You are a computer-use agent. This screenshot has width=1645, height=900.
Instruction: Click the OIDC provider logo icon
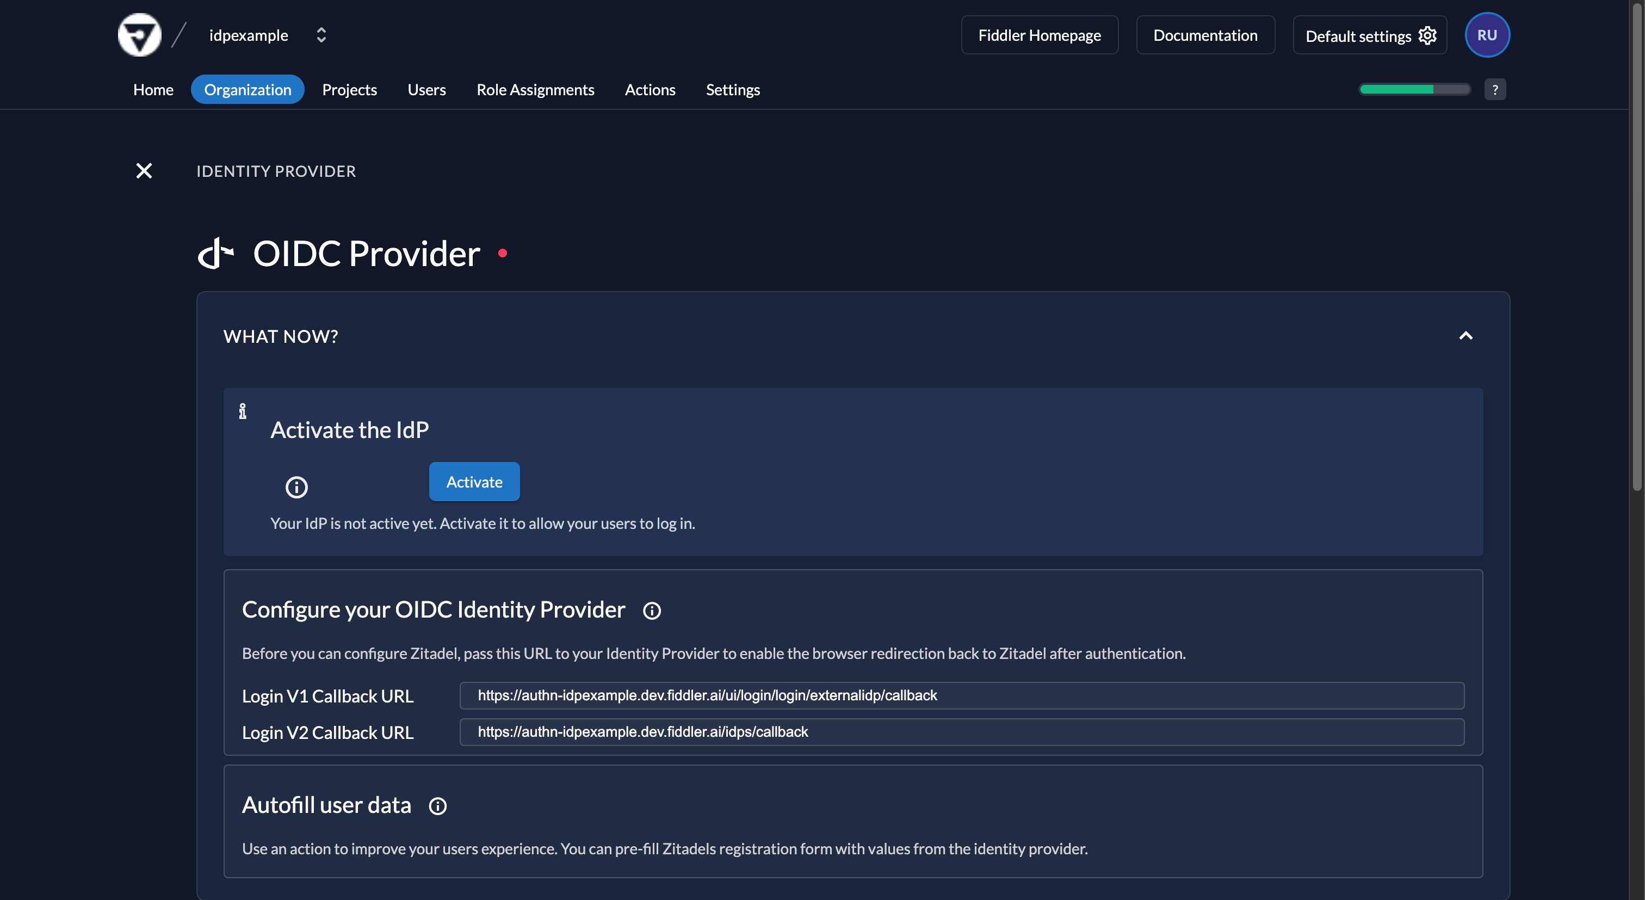coord(216,254)
